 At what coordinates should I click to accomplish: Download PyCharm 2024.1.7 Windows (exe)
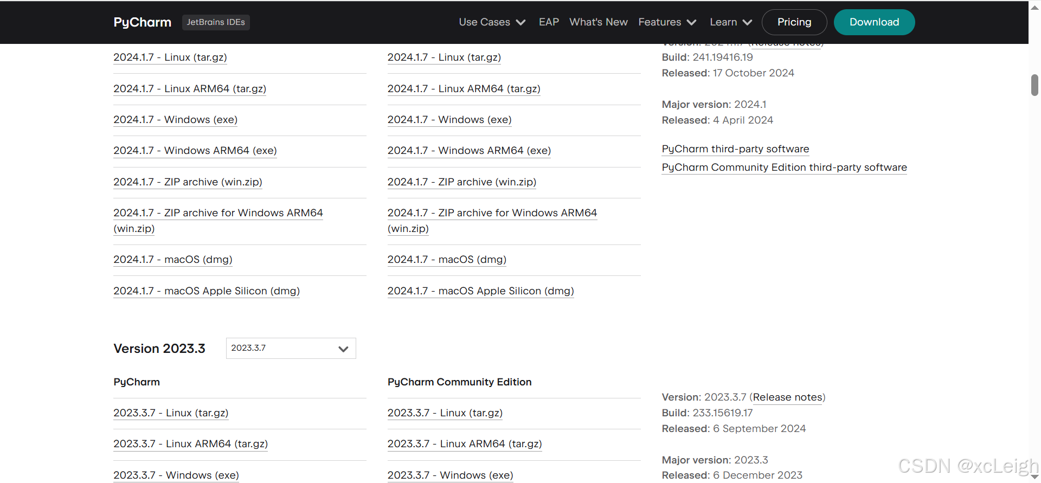coord(175,120)
